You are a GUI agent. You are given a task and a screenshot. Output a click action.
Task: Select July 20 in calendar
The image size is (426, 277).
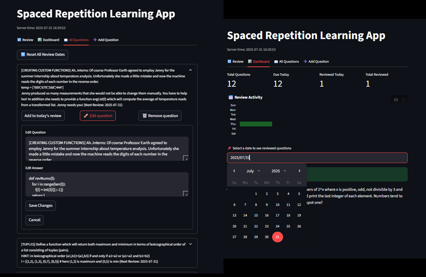tap(235, 226)
